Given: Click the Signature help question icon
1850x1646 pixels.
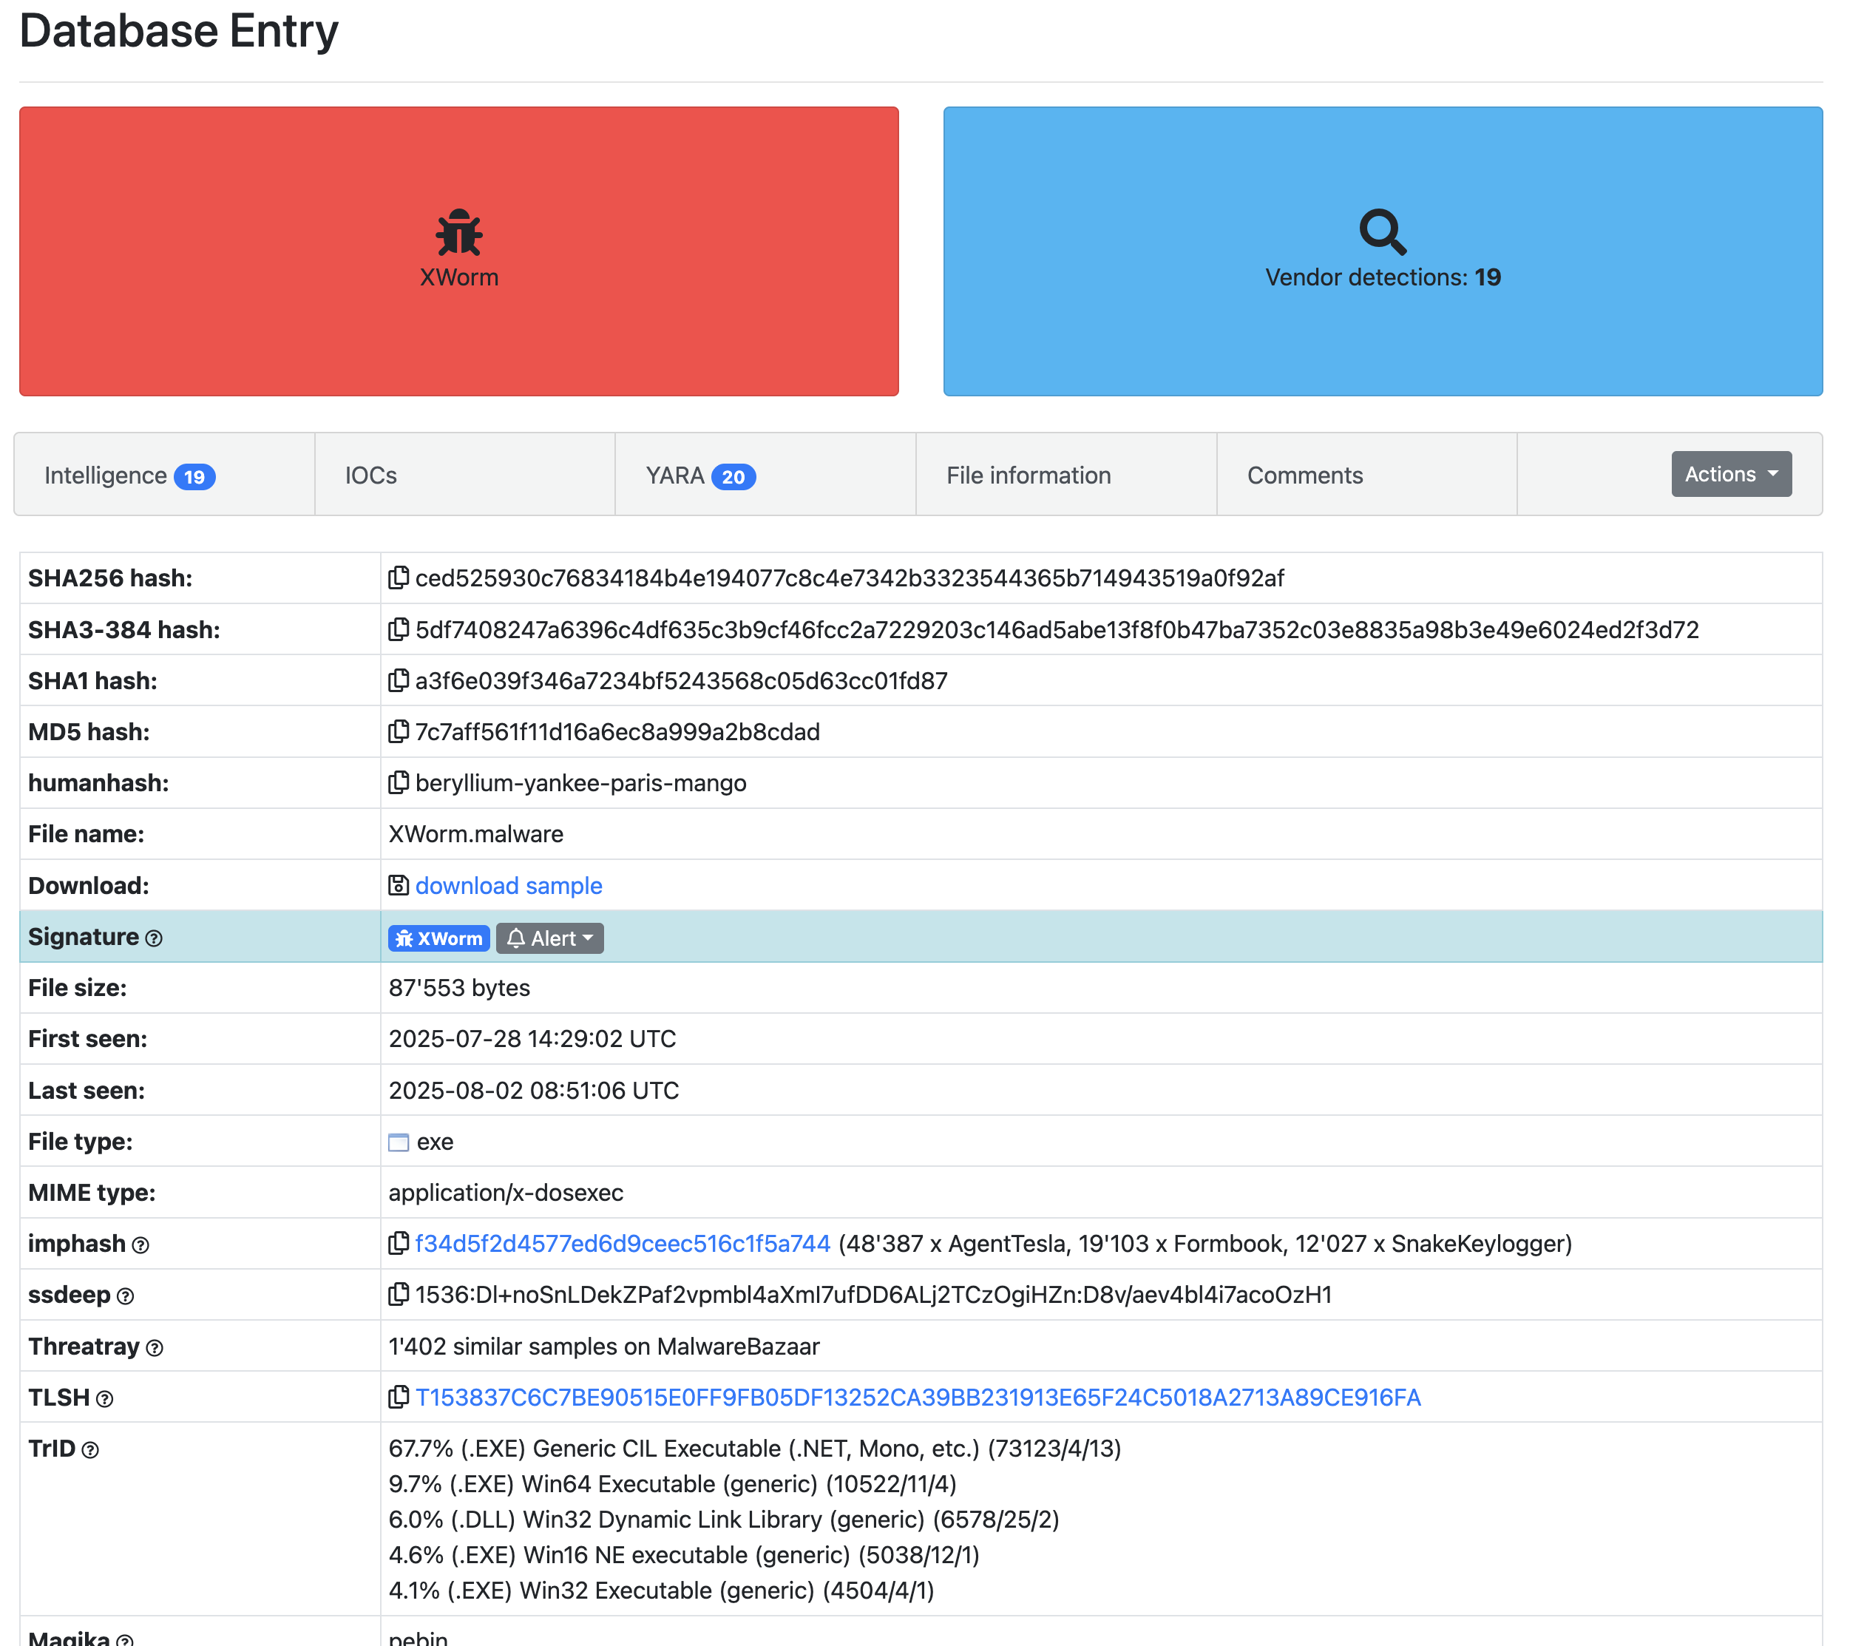Looking at the screenshot, I should (x=154, y=938).
